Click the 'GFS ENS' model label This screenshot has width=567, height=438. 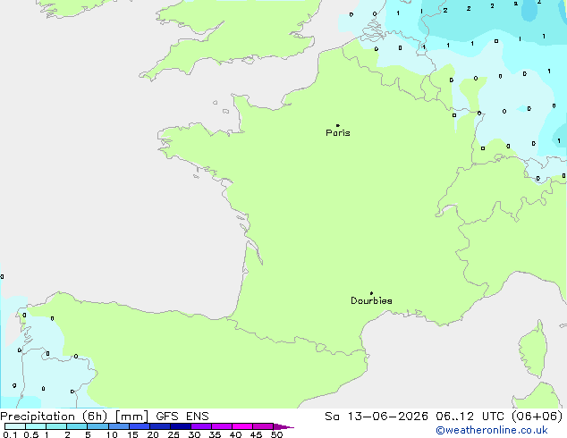coord(182,417)
